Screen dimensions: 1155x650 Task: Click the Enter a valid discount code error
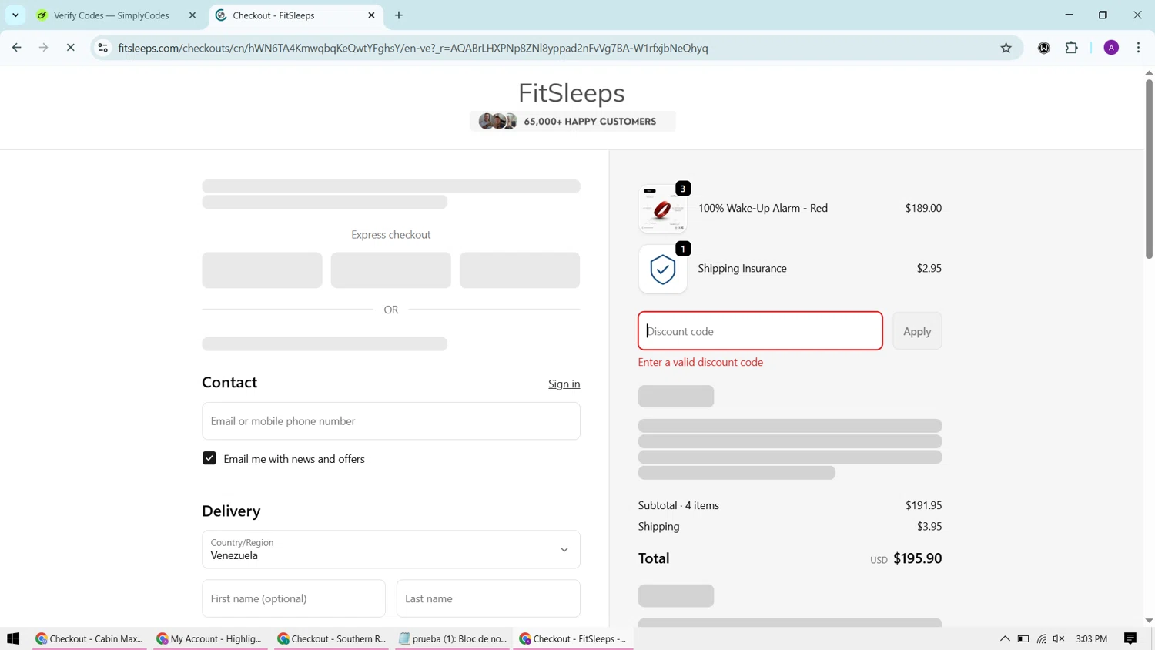pyautogui.click(x=701, y=362)
